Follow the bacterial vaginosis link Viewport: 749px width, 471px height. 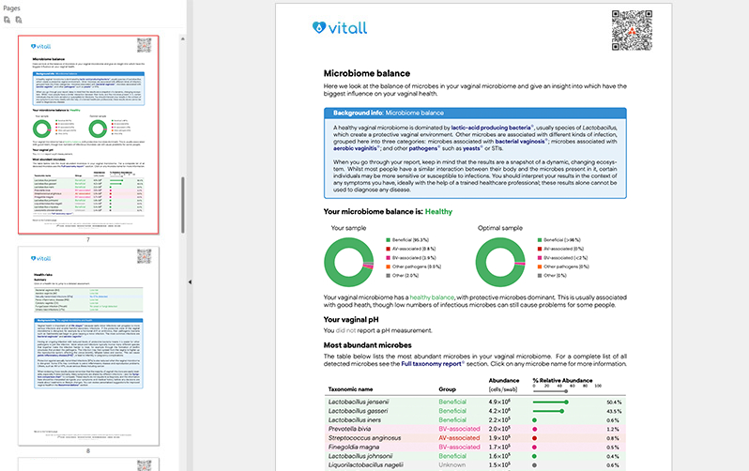[520, 142]
